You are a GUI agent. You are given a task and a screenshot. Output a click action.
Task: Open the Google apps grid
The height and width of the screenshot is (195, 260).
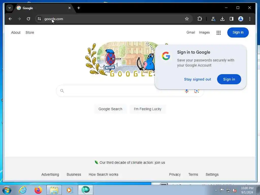[219, 33]
